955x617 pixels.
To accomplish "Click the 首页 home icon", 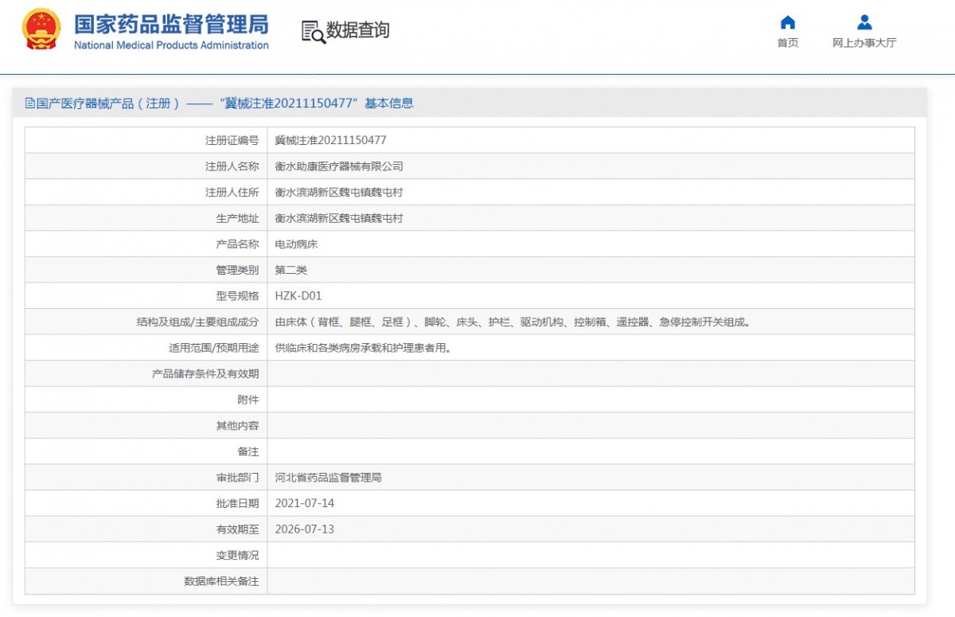I will pos(788,22).
